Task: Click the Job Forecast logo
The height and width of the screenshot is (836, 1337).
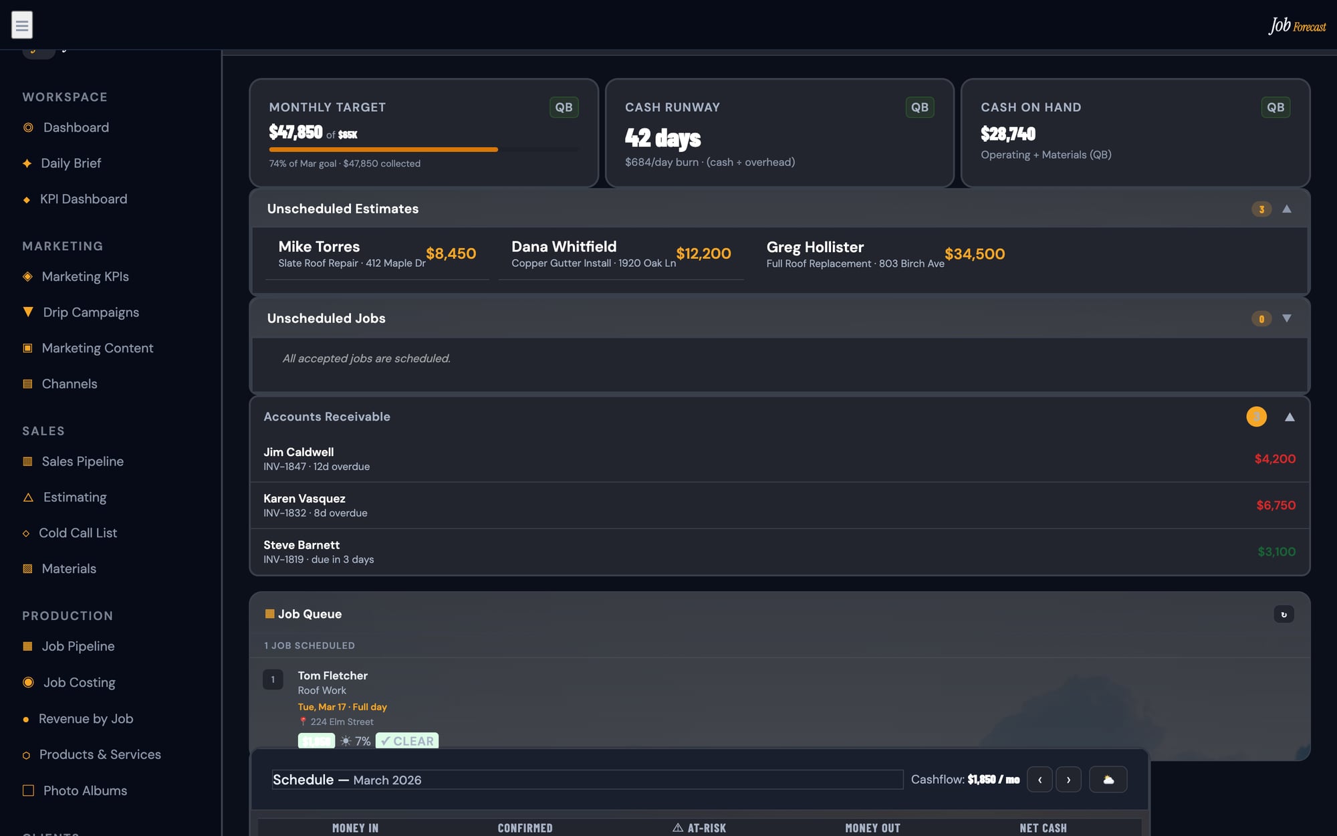Action: (x=1298, y=27)
